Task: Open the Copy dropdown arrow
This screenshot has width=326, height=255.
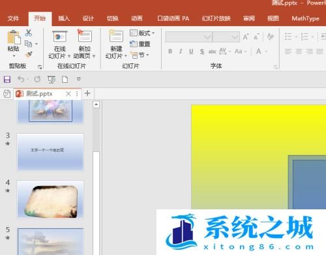Action: click(x=37, y=44)
